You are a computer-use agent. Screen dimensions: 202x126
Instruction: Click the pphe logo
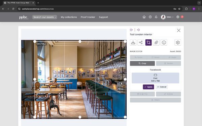click(x=24, y=17)
